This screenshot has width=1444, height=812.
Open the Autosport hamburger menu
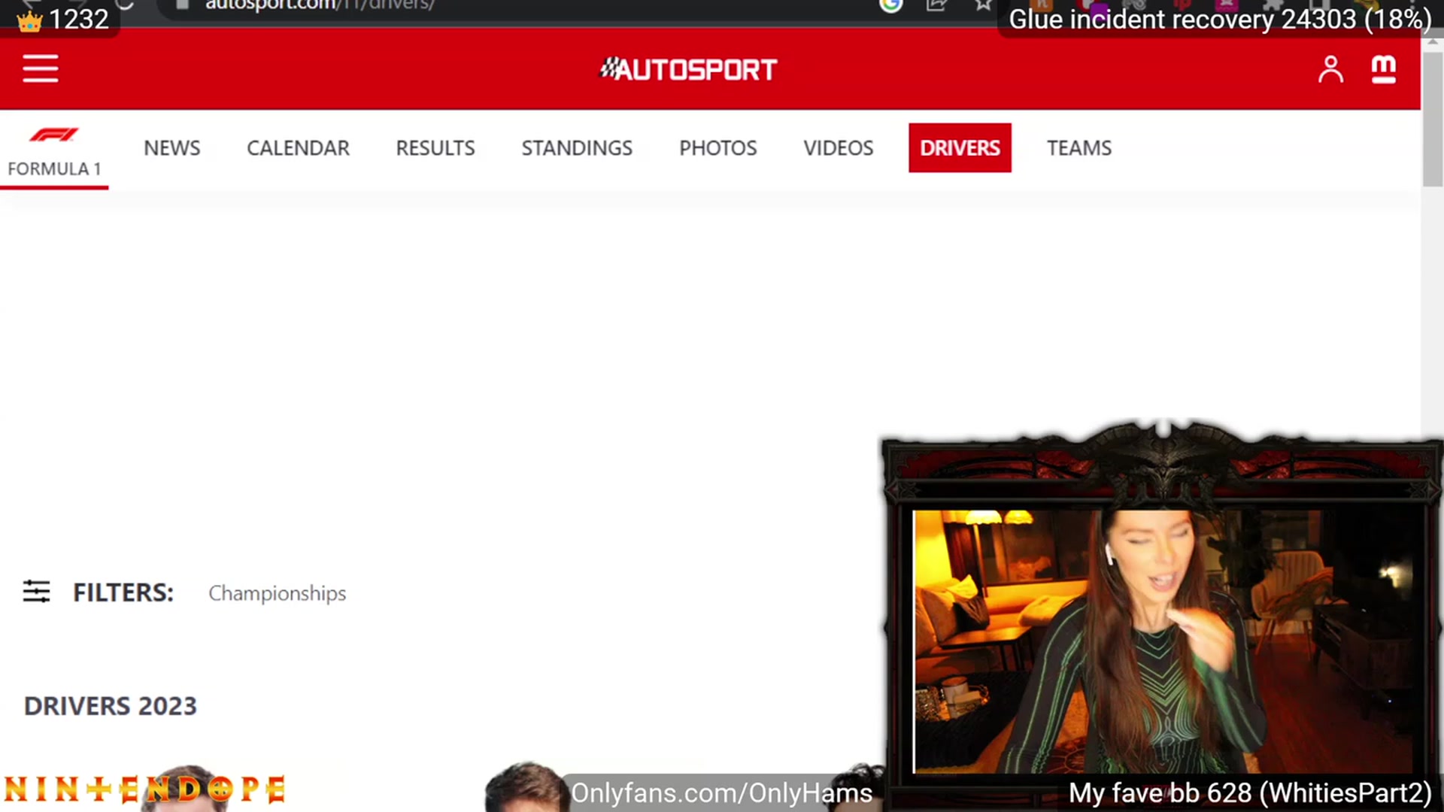(40, 68)
